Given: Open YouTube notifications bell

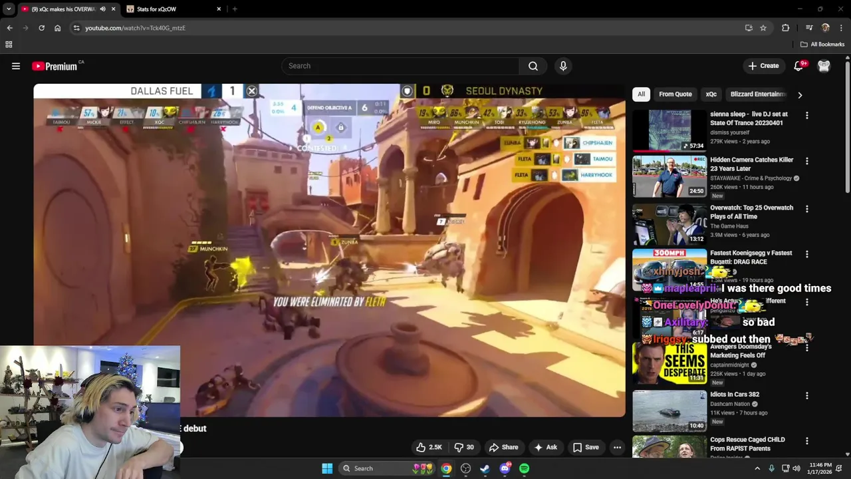Looking at the screenshot, I should point(799,66).
